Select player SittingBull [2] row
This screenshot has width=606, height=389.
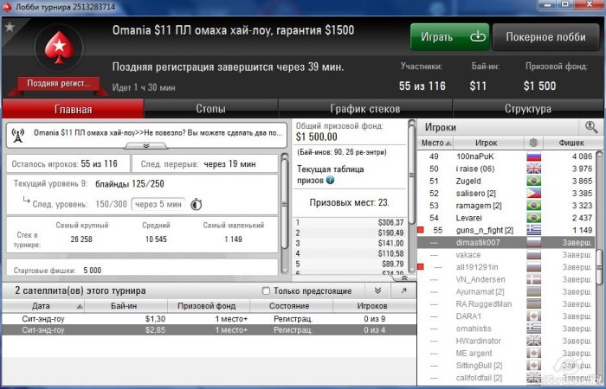pyautogui.click(x=506, y=366)
